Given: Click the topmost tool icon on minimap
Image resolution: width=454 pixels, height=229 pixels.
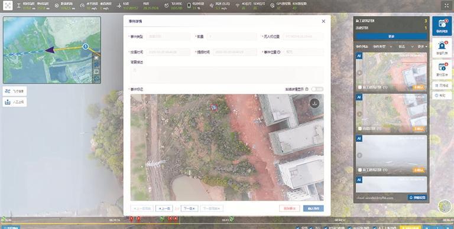Looking at the screenshot, I should point(96,57).
